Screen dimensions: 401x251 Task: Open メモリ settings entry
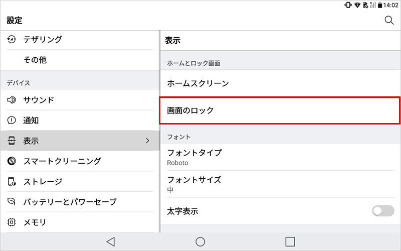tap(80, 222)
